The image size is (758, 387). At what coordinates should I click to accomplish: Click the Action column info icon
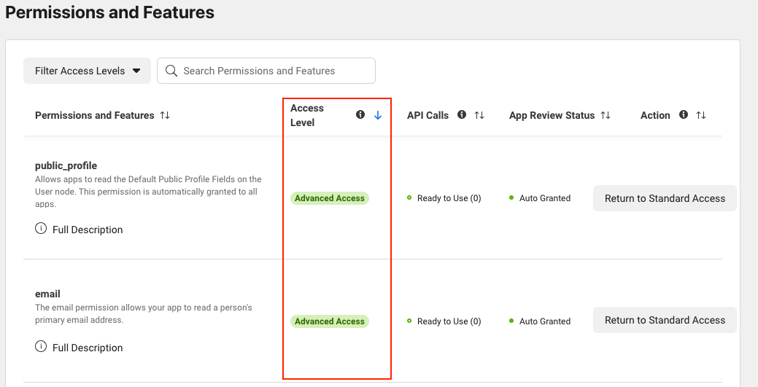pos(684,115)
